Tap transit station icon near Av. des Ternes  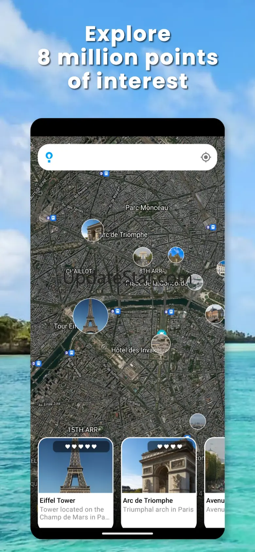point(51,218)
